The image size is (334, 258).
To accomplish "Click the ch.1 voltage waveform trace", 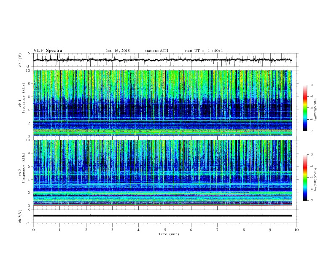I will (x=162, y=60).
